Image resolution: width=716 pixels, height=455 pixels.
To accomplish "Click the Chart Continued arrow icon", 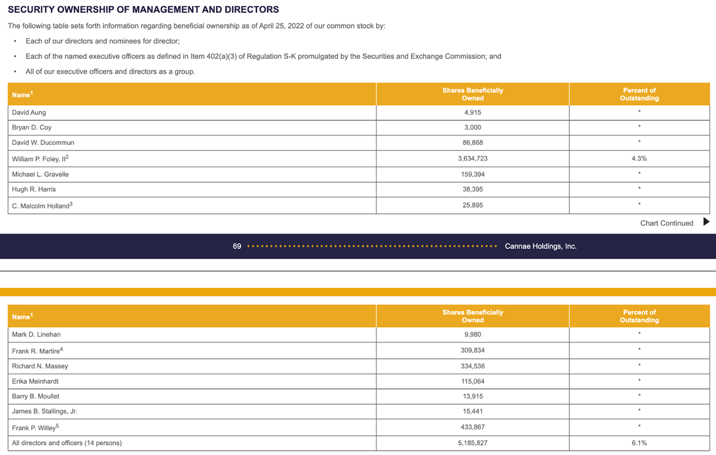I will [x=706, y=222].
